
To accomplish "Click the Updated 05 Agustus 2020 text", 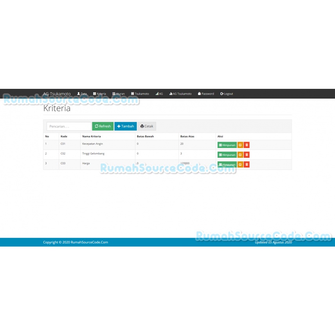I will coord(274,242).
